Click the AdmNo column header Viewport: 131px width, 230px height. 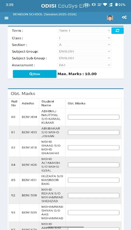[x=28, y=103]
